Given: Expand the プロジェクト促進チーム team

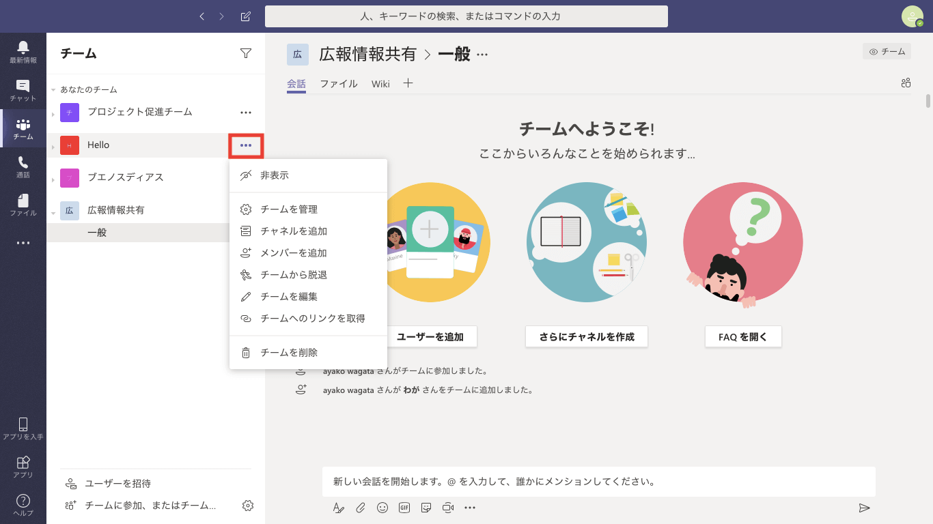Looking at the screenshot, I should pos(53,113).
